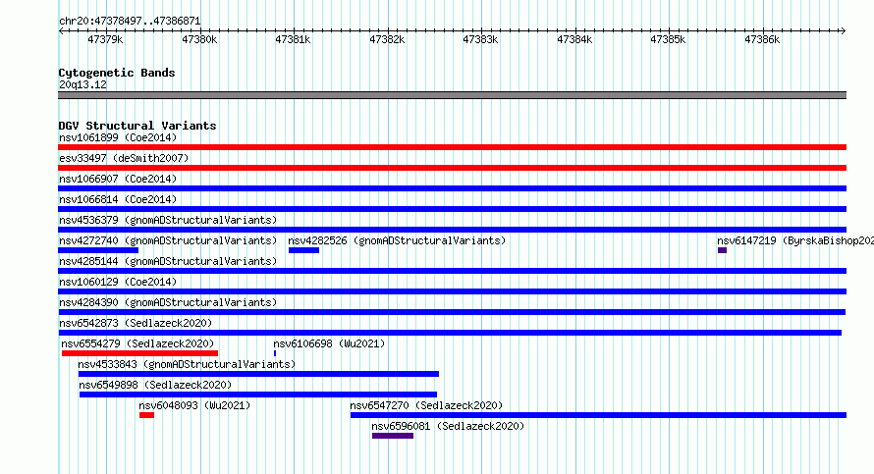
Task: Click the short blue bar of nsv4272740
Action: coord(98,250)
